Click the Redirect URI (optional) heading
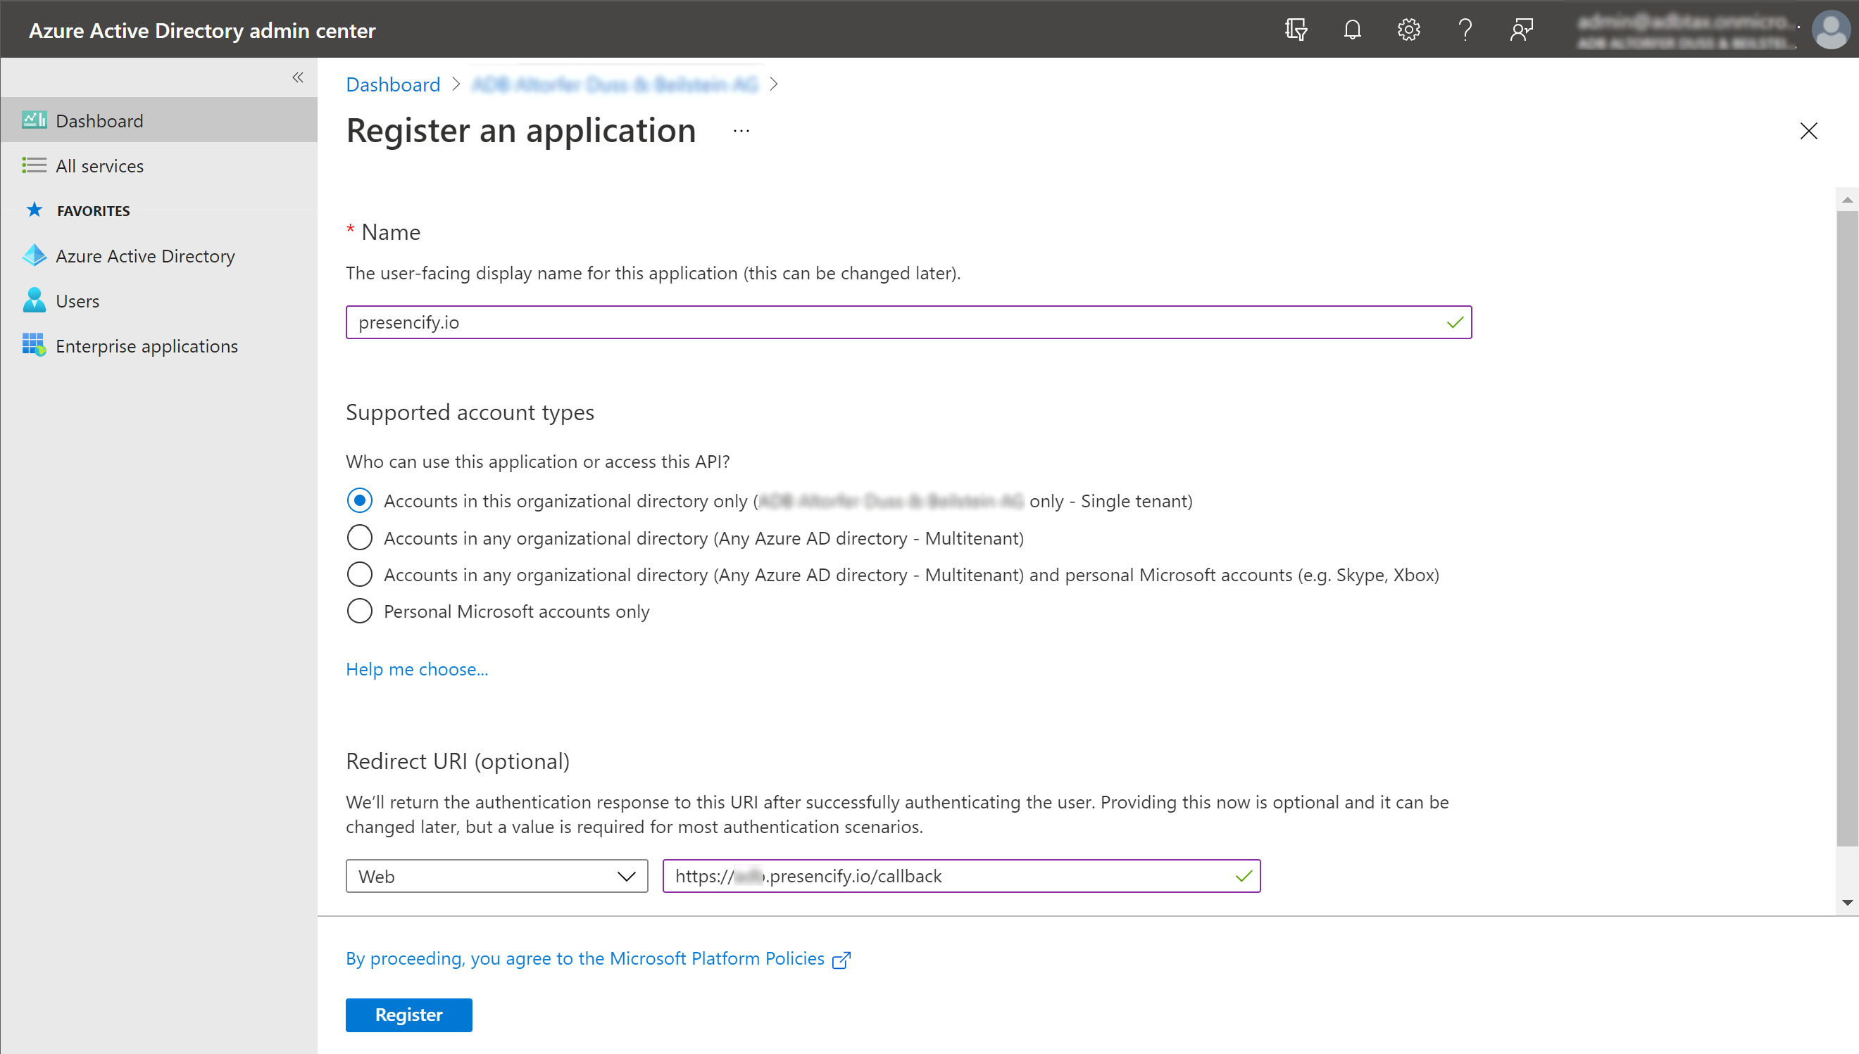The image size is (1859, 1054). [x=458, y=761]
